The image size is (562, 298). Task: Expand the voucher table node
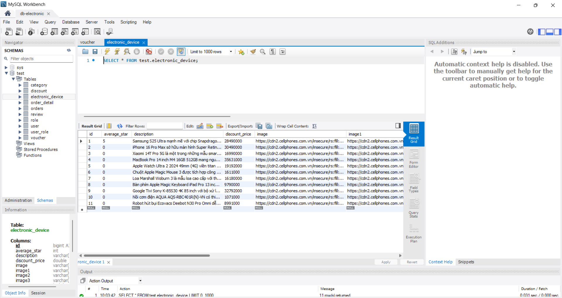tap(20, 138)
